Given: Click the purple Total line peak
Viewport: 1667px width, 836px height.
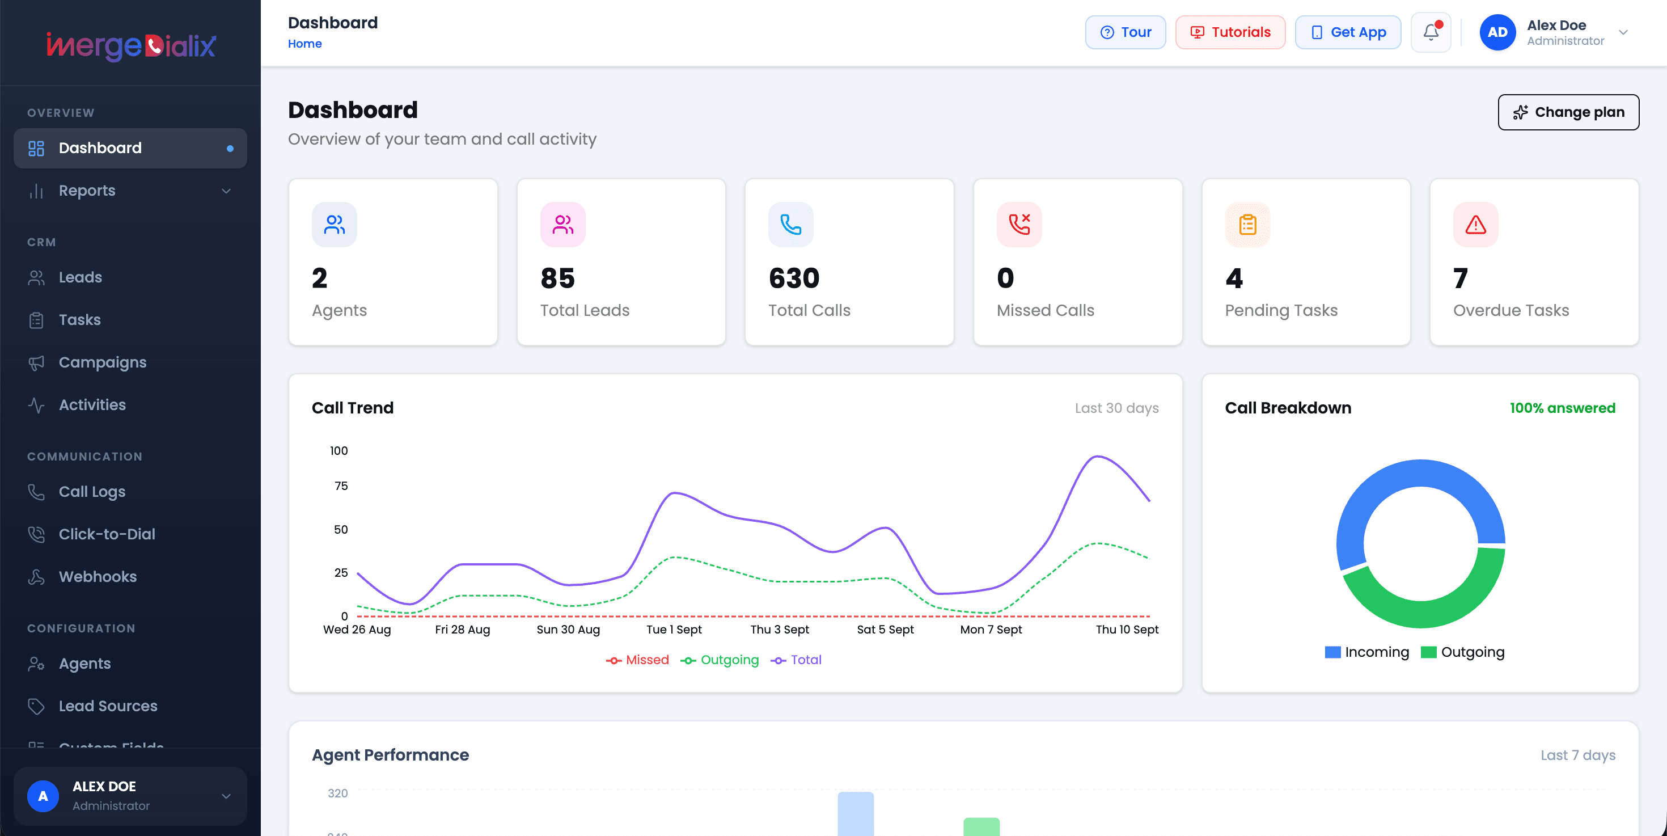Looking at the screenshot, I should [1098, 457].
